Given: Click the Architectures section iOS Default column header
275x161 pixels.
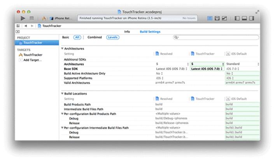Looking at the screenshot, I should (x=236, y=54).
